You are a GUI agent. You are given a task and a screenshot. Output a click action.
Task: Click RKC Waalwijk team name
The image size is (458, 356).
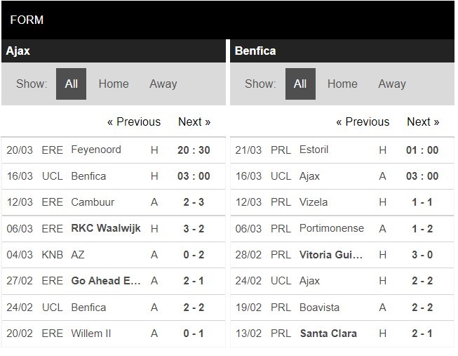tap(106, 228)
